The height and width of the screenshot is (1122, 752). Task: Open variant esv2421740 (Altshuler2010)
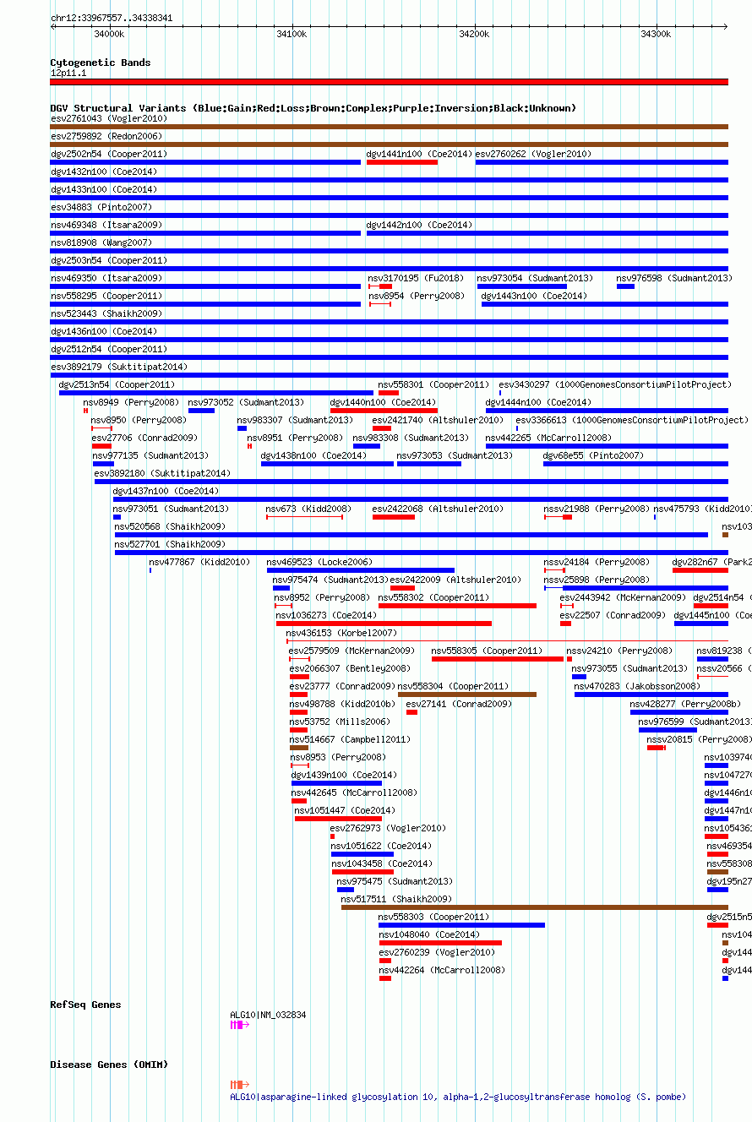[x=438, y=420]
